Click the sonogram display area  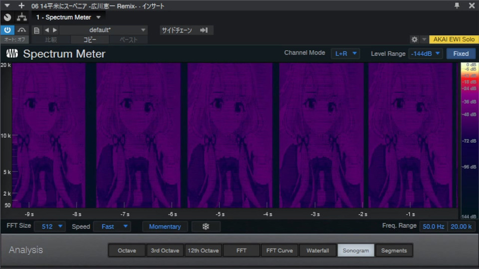(x=235, y=135)
